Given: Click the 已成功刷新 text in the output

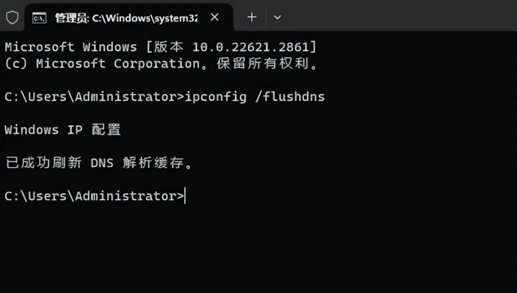Looking at the screenshot, I should pos(43,163).
